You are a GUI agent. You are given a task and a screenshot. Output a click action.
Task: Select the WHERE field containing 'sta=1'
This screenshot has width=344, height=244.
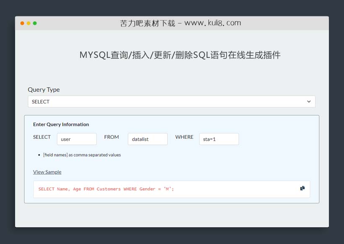tap(219, 139)
